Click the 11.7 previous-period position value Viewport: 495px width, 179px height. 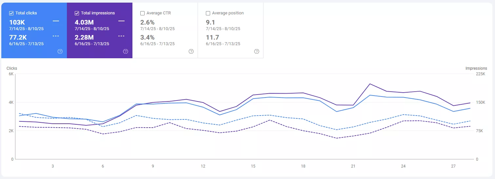pyautogui.click(x=212, y=37)
